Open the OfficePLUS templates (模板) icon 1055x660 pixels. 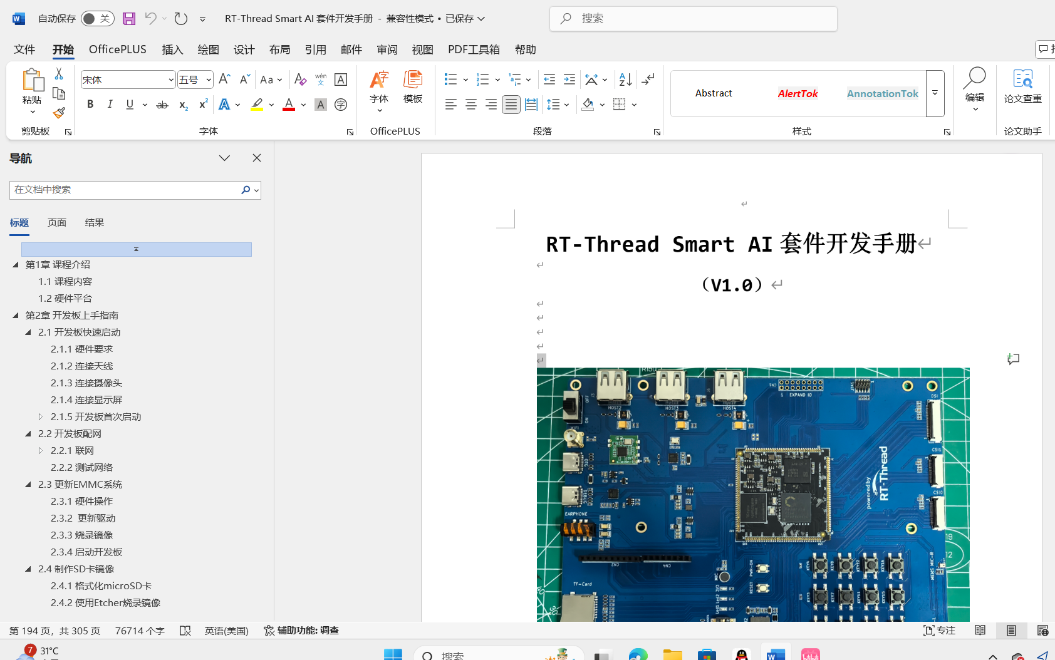coord(413,88)
